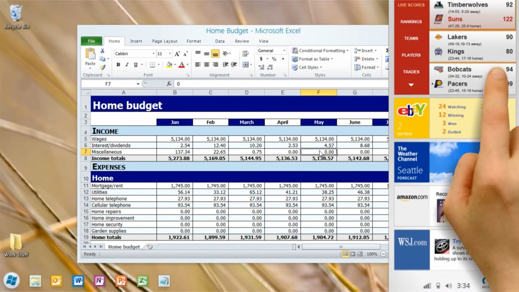Select the Format Painter brush
The image size is (519, 292).
[x=102, y=67]
